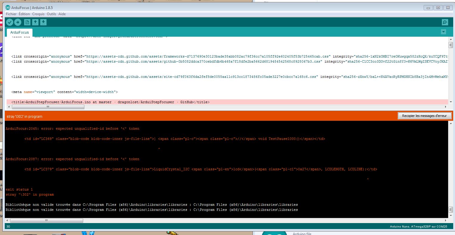Click the ArduiFocus:2087 error line in console

point(72,159)
